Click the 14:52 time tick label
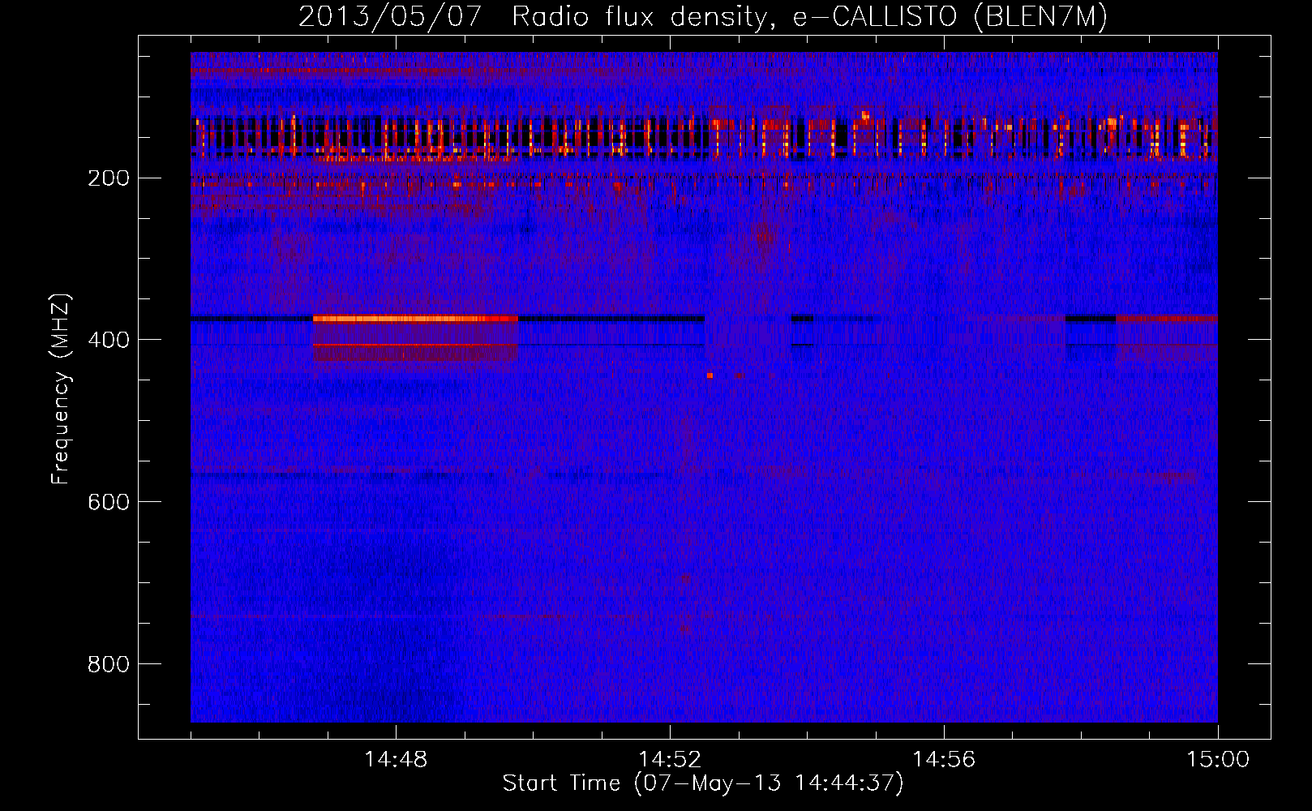The height and width of the screenshot is (811, 1312). [670, 759]
